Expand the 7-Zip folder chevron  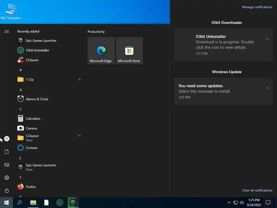point(80,79)
